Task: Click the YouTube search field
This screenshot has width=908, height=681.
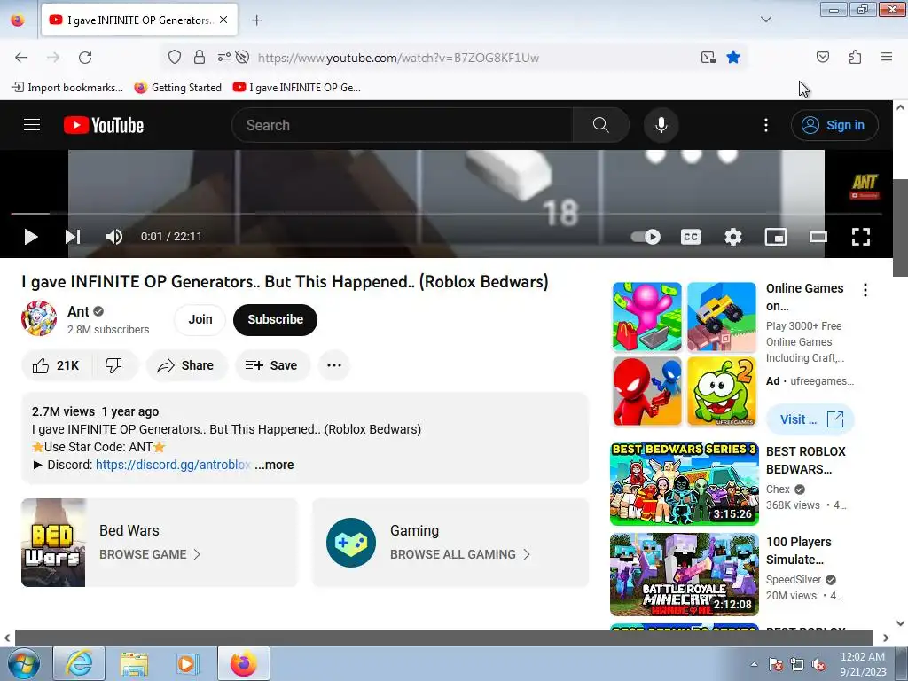Action: point(403,125)
